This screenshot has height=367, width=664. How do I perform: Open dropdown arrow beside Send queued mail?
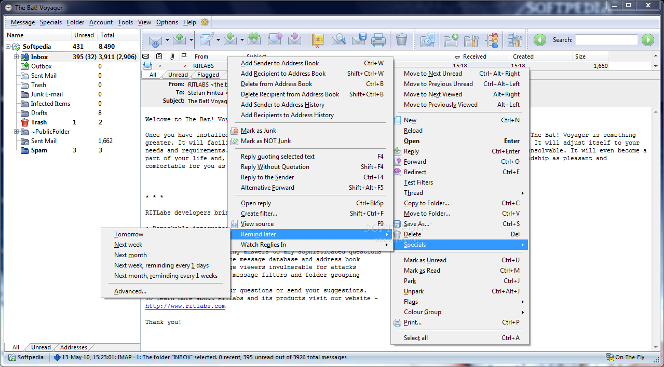(191, 40)
